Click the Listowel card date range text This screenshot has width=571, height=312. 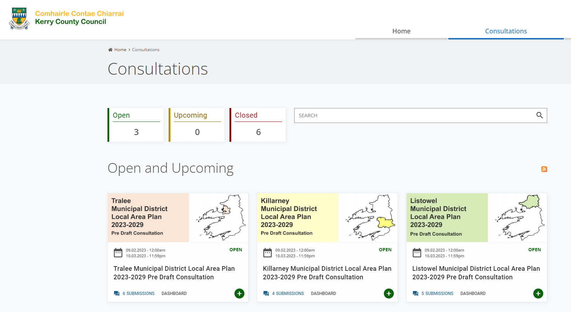(x=444, y=253)
